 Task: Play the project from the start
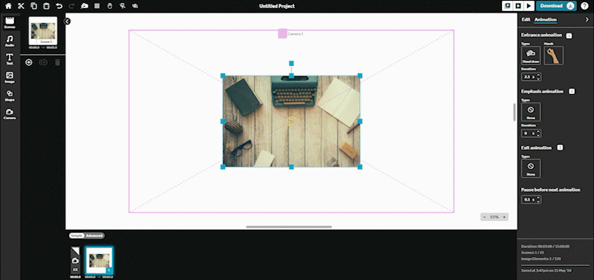[x=529, y=6]
